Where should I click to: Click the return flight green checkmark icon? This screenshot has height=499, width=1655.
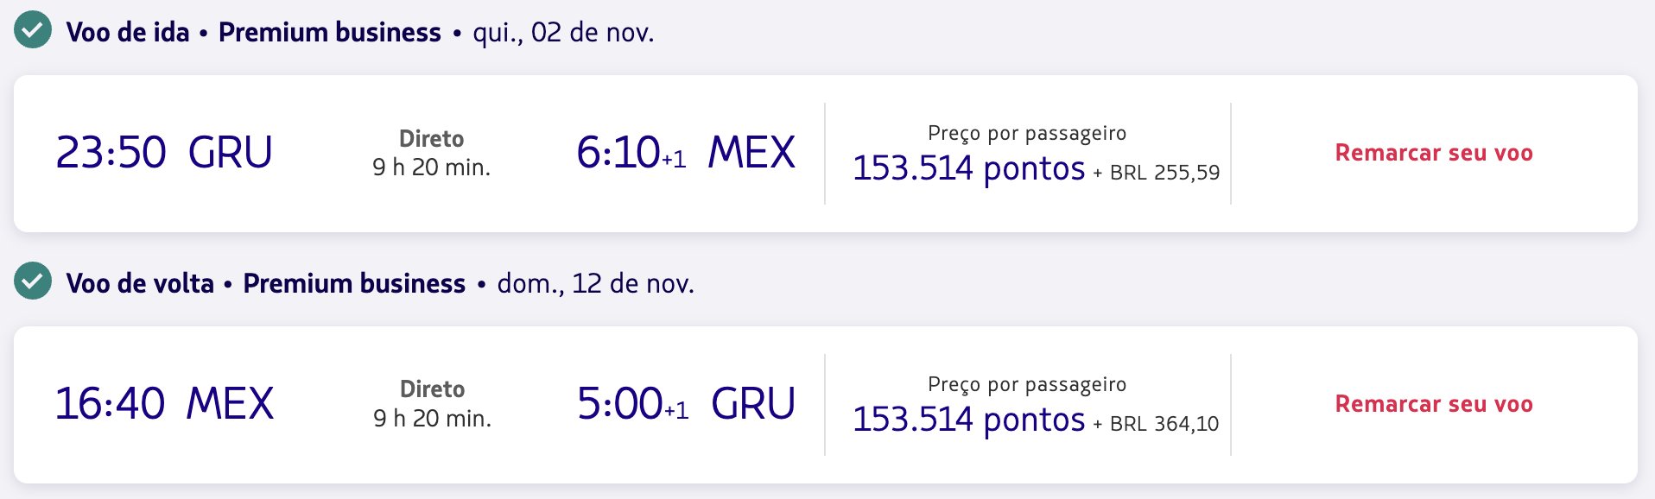(x=33, y=281)
